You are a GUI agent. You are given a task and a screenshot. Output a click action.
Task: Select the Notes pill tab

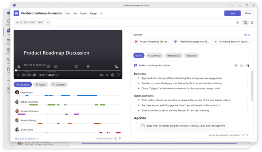point(139,55)
